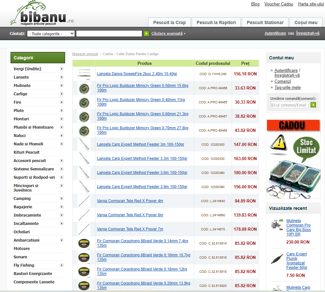
Task: Select Bauturi Energizante category
Action: pos(33,273)
